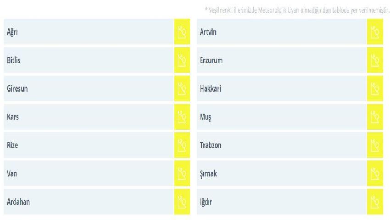Select the Hakkari province name
Viewport: 390px width, 220px height.
pos(211,88)
